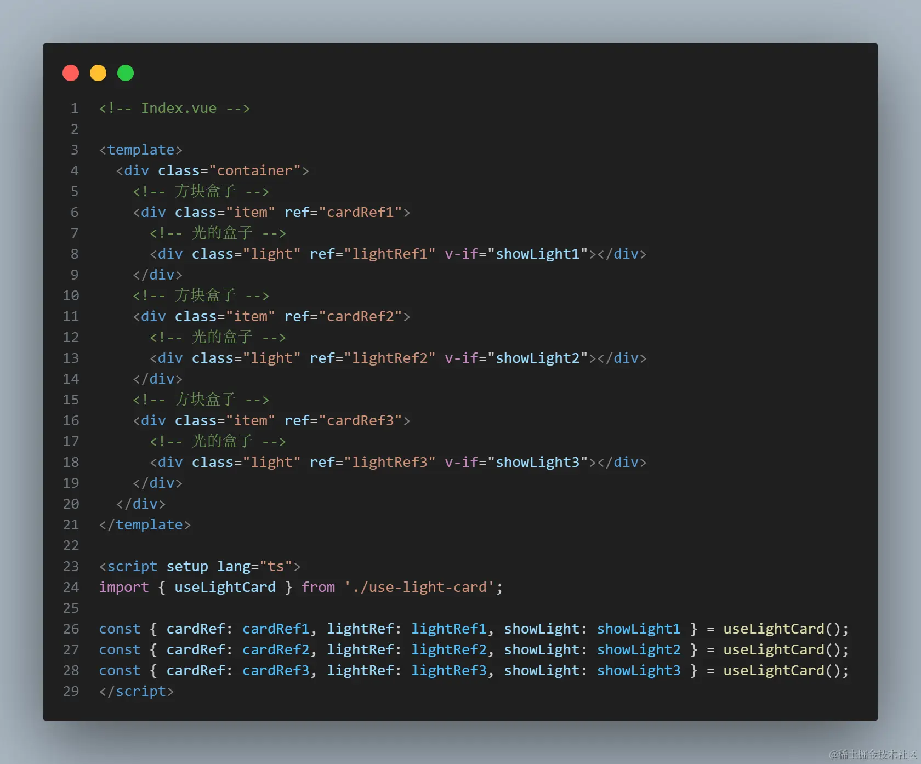
Task: Click the showLight2 variable on line 27
Action: click(639, 650)
